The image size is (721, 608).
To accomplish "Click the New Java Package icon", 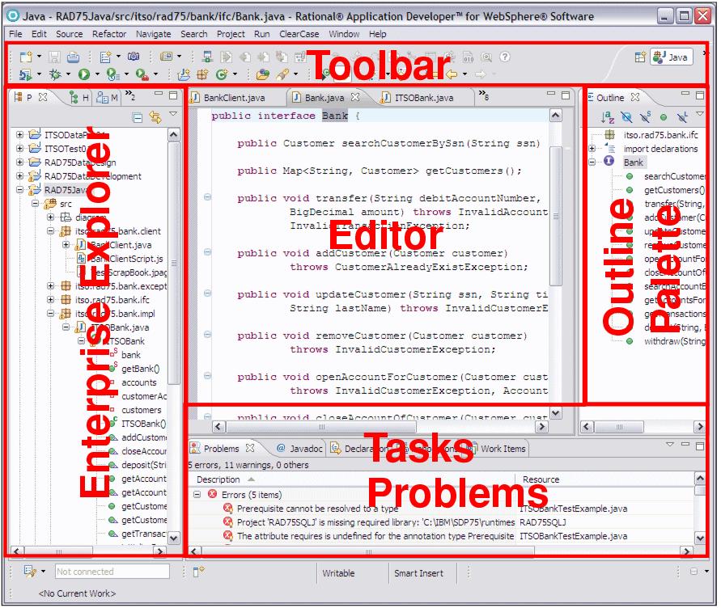I will 202,74.
